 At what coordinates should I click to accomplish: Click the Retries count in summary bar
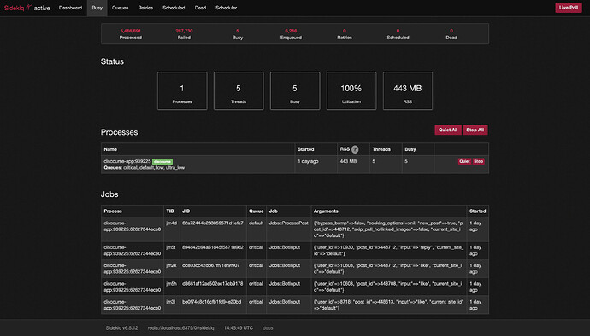click(x=345, y=31)
